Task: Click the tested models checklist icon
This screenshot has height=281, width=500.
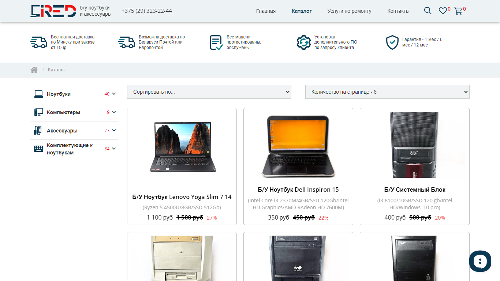Action: [x=216, y=42]
